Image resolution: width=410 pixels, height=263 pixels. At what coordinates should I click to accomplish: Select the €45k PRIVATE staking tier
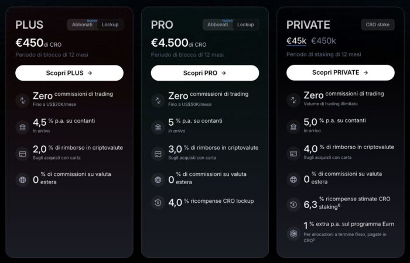296,41
